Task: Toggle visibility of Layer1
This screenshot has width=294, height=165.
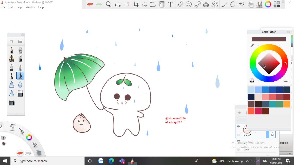Action: [x=238, y=141]
